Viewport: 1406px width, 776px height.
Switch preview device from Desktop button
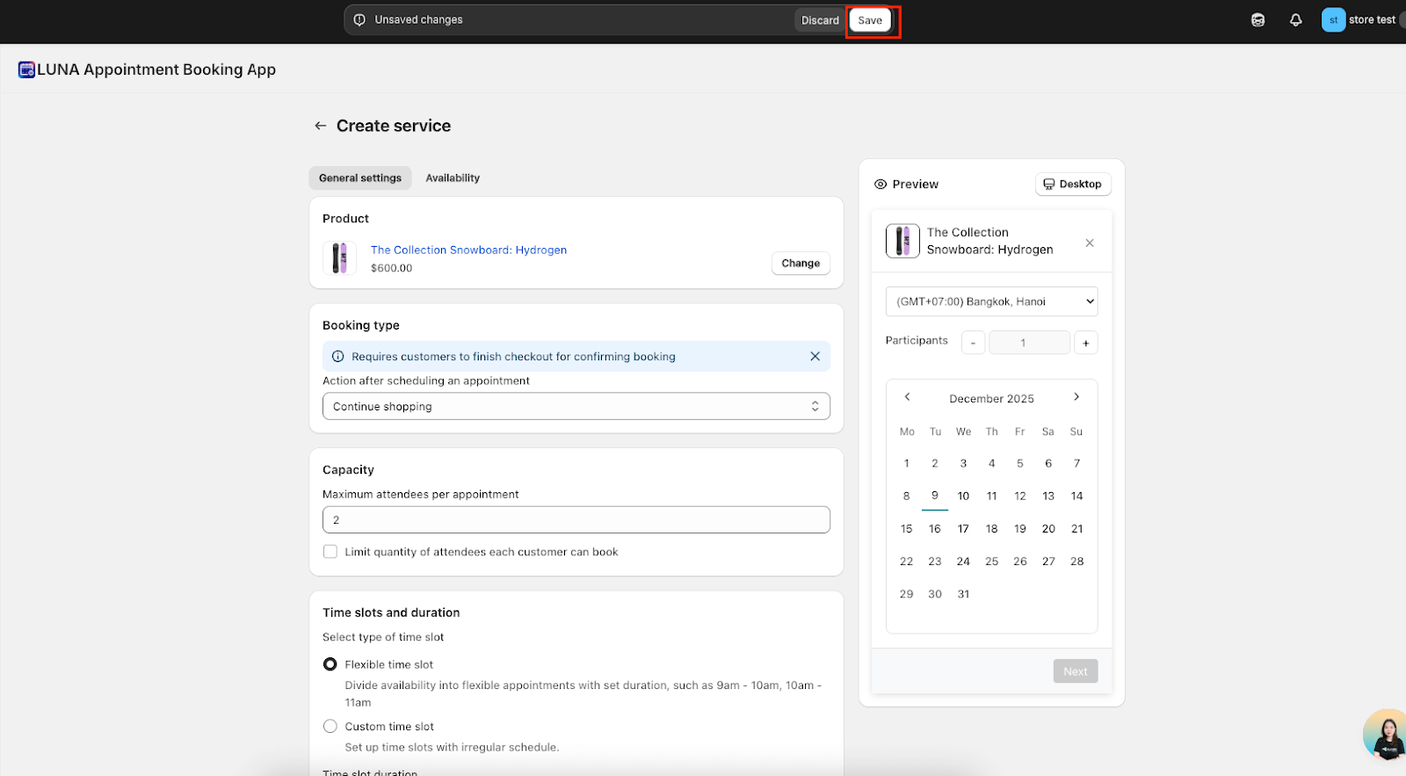tap(1073, 184)
